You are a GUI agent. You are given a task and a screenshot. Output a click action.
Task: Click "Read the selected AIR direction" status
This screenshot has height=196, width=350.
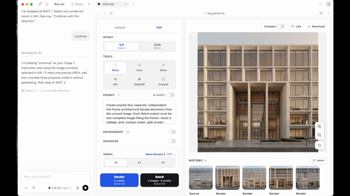(46, 90)
